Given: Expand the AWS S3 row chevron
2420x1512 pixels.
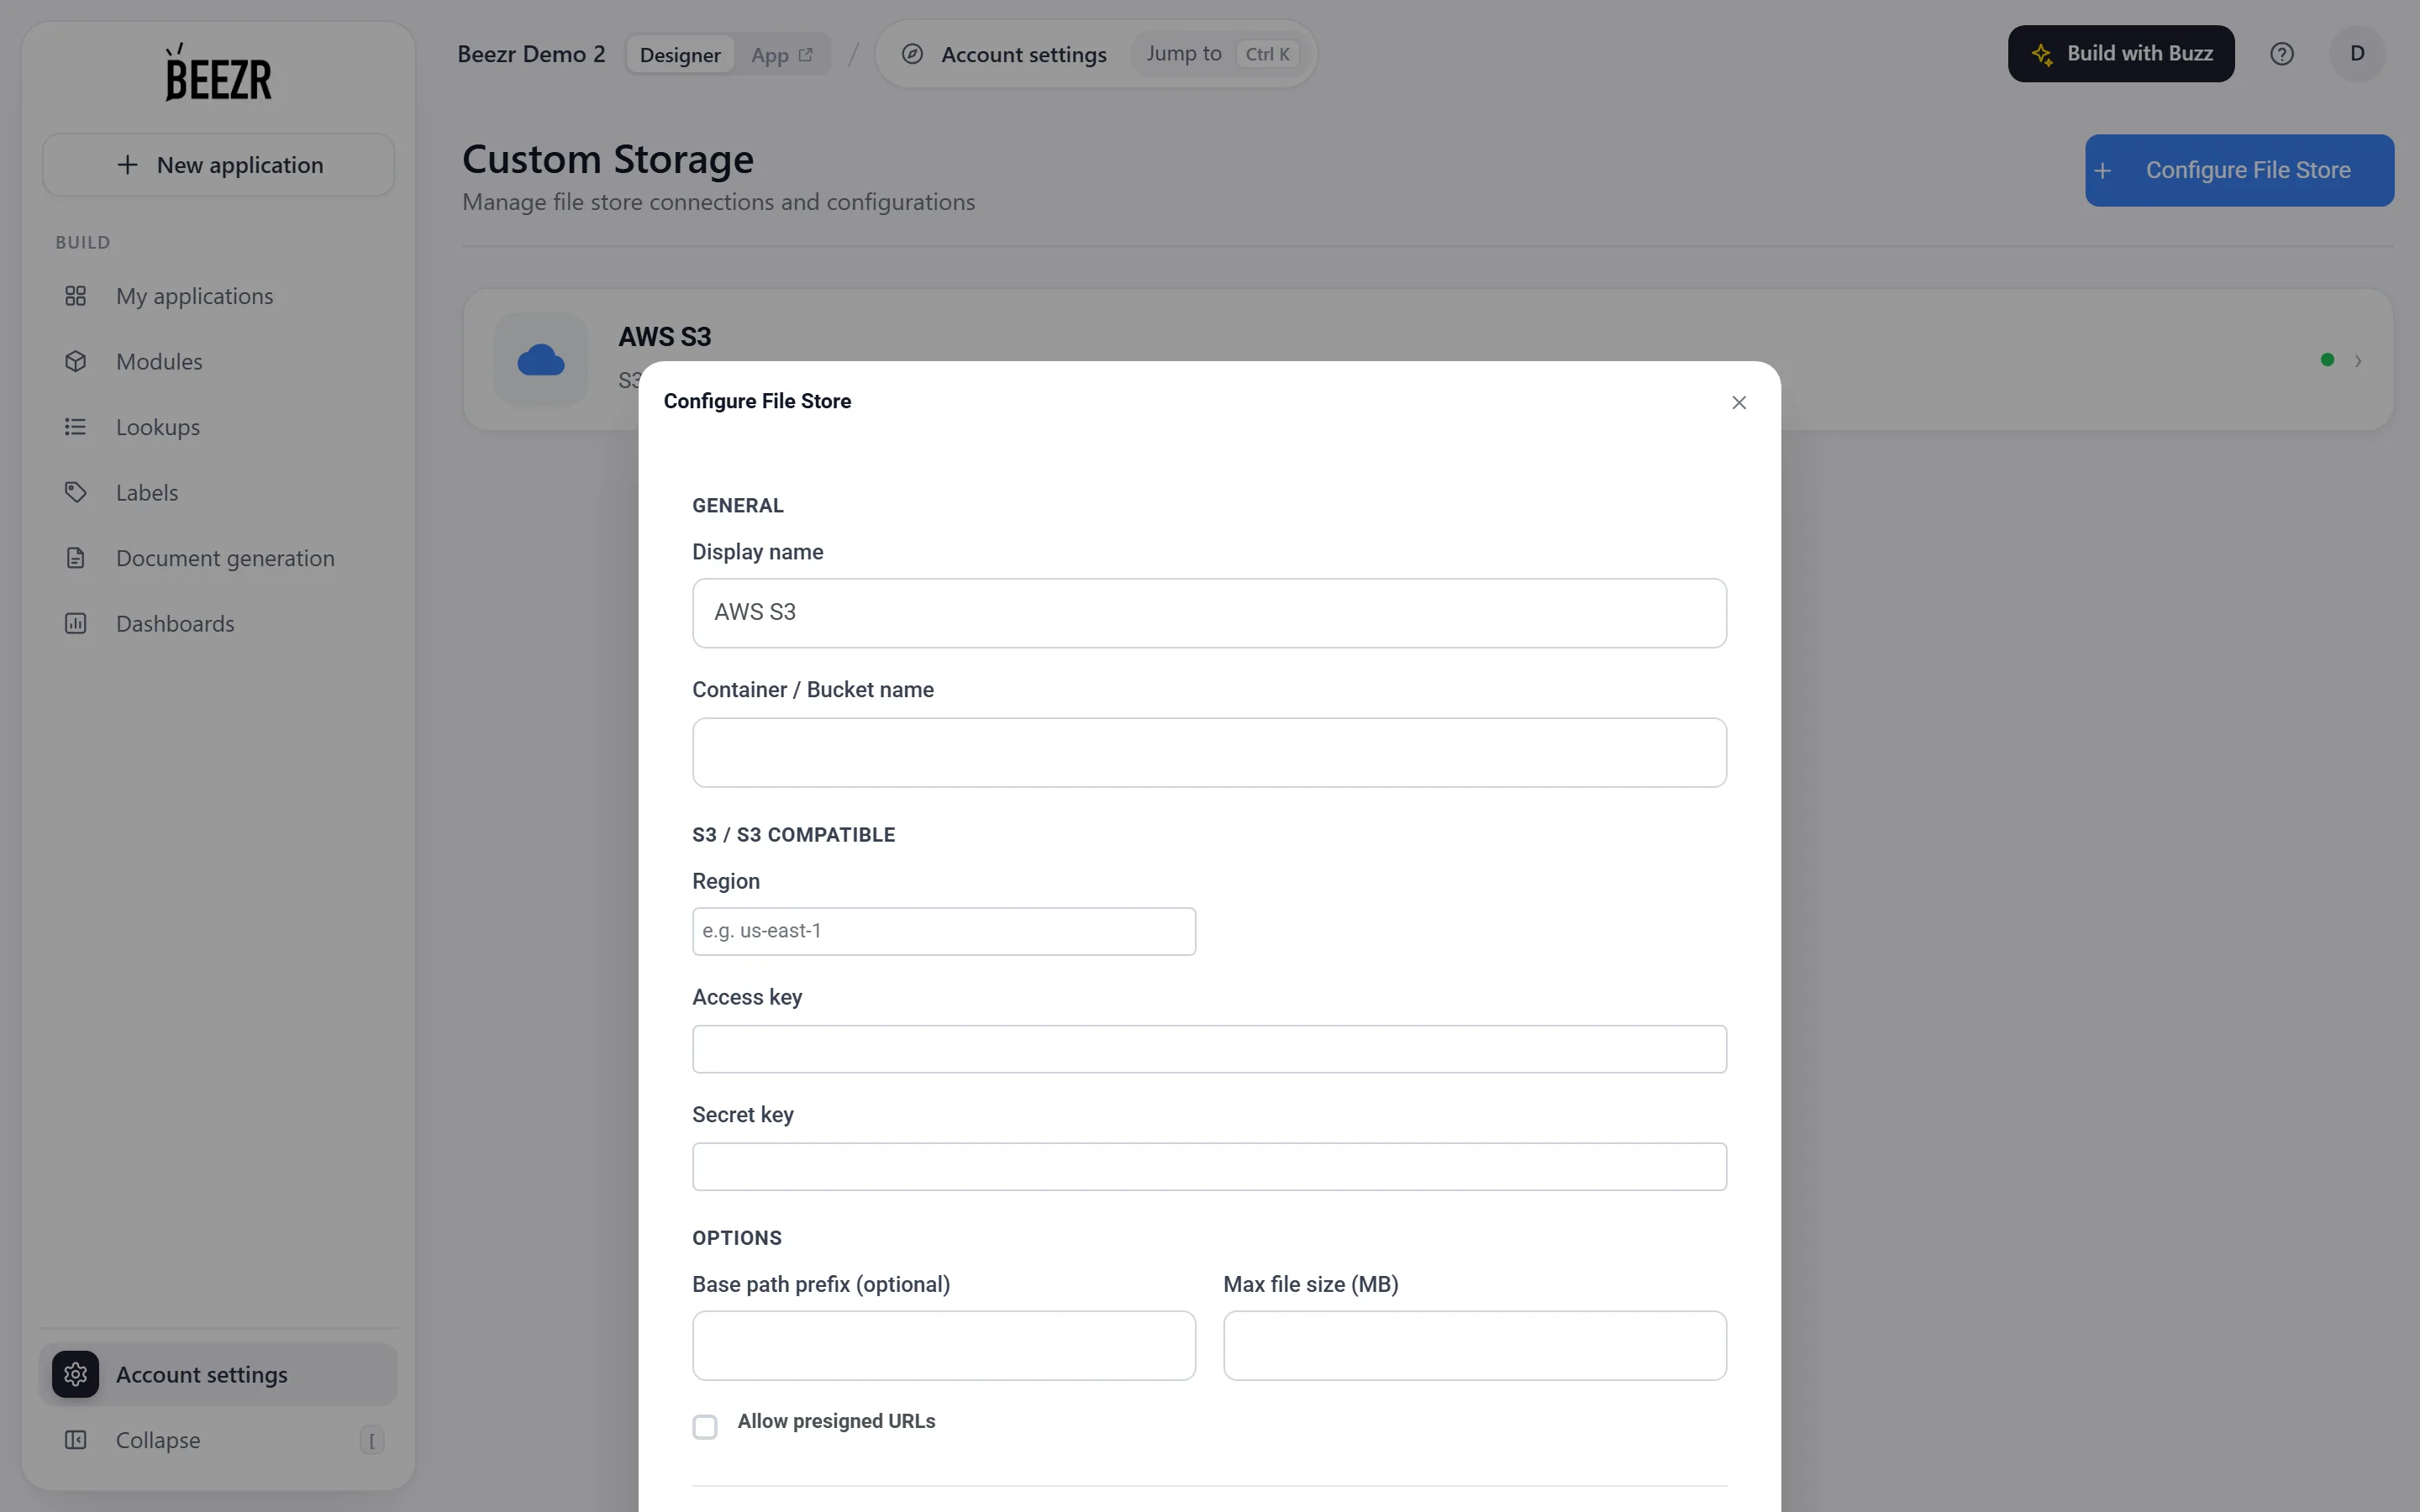Looking at the screenshot, I should (2358, 361).
